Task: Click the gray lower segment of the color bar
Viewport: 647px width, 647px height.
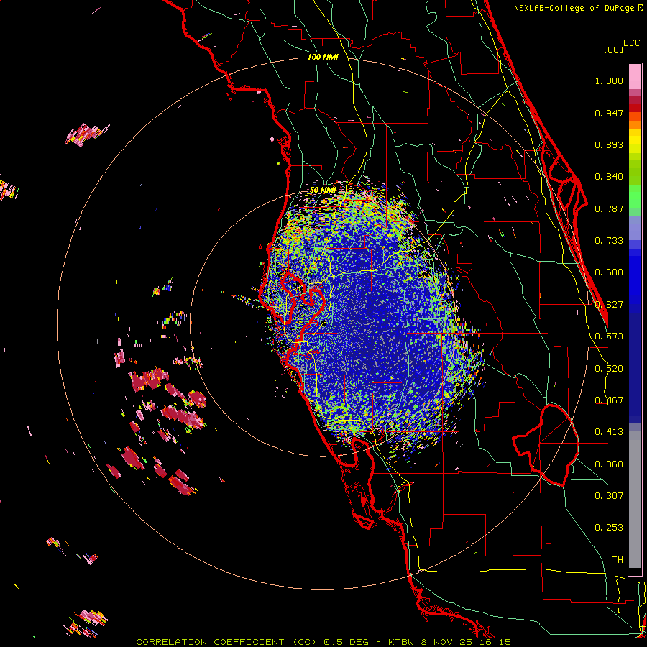Action: tap(635, 500)
